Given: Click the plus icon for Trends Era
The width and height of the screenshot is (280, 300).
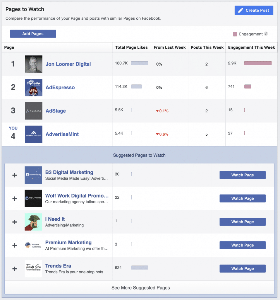Looking at the screenshot, I should point(15,269).
